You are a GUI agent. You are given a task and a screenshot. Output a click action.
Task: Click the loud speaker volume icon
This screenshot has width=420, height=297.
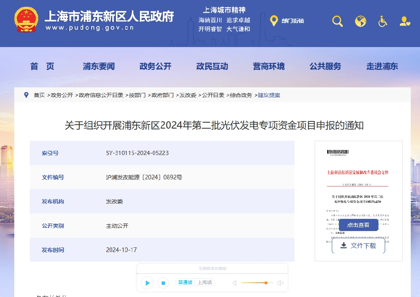281,283
